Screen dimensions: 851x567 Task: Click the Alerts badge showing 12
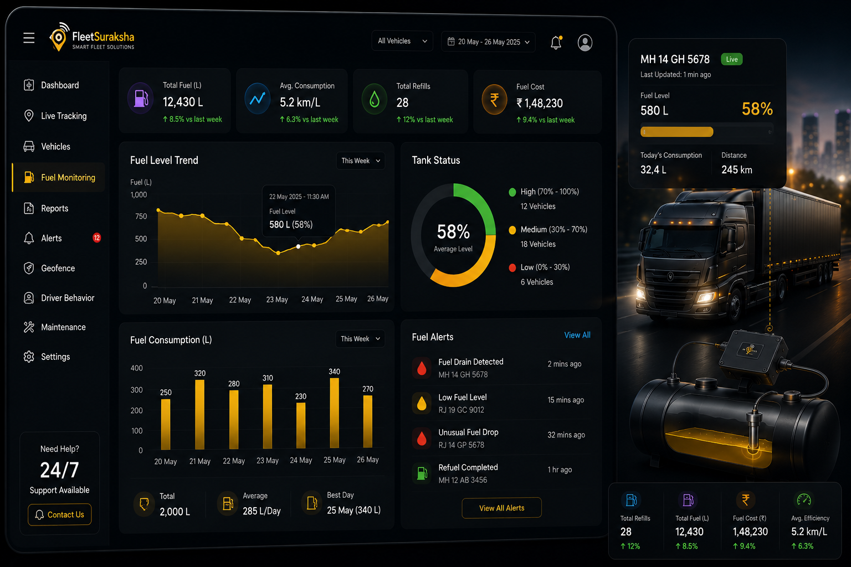pos(97,238)
